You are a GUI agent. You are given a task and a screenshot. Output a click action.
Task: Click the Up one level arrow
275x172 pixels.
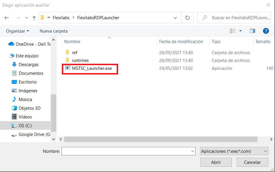[x=34, y=18]
